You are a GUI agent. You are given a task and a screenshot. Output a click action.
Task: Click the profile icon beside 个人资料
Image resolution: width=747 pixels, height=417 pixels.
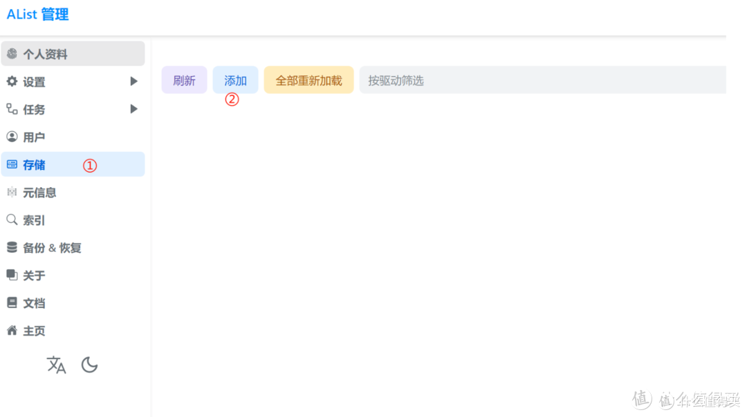[12, 54]
